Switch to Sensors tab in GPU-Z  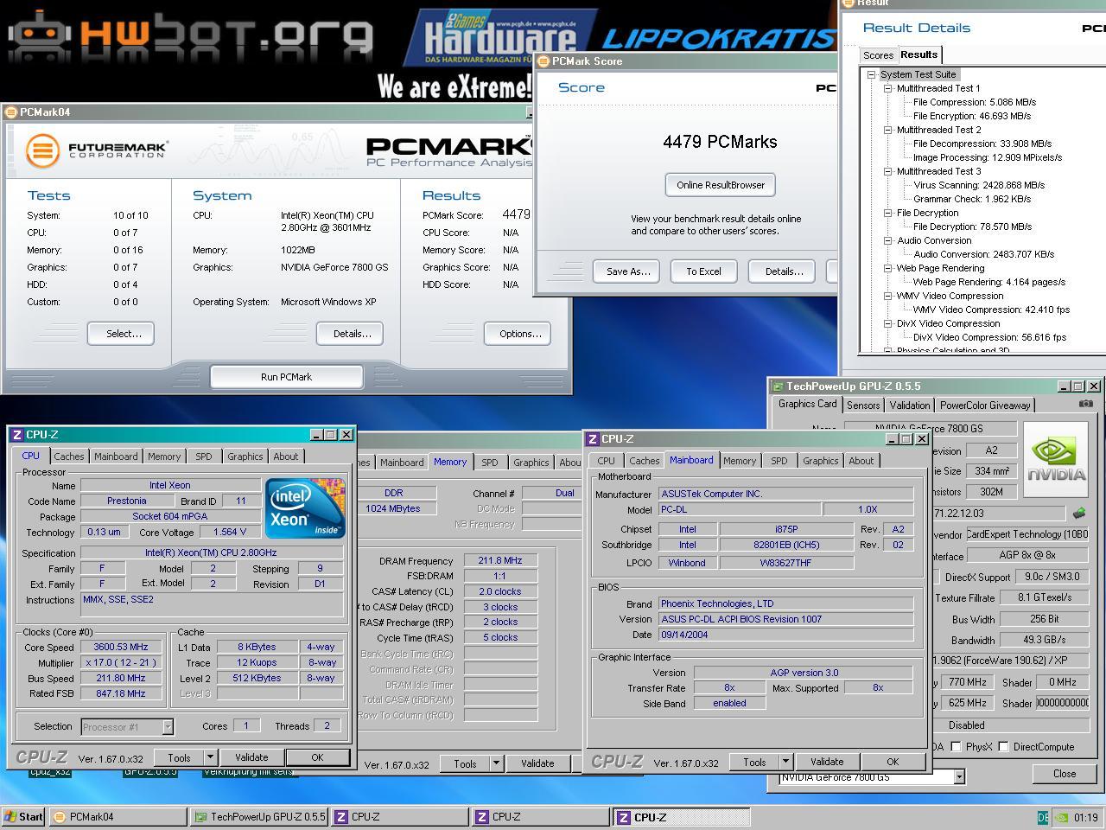863,405
